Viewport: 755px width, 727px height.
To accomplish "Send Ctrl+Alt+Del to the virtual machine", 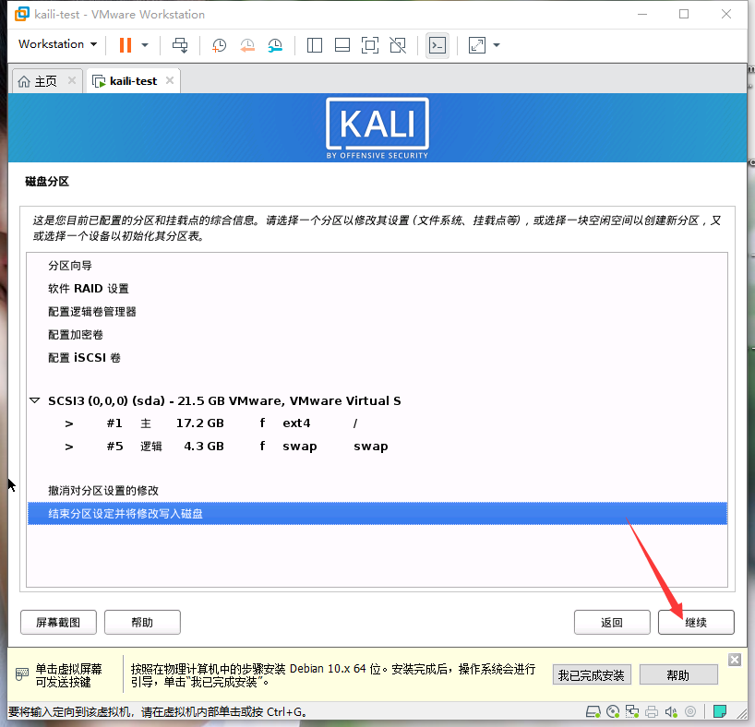I will click(x=181, y=44).
